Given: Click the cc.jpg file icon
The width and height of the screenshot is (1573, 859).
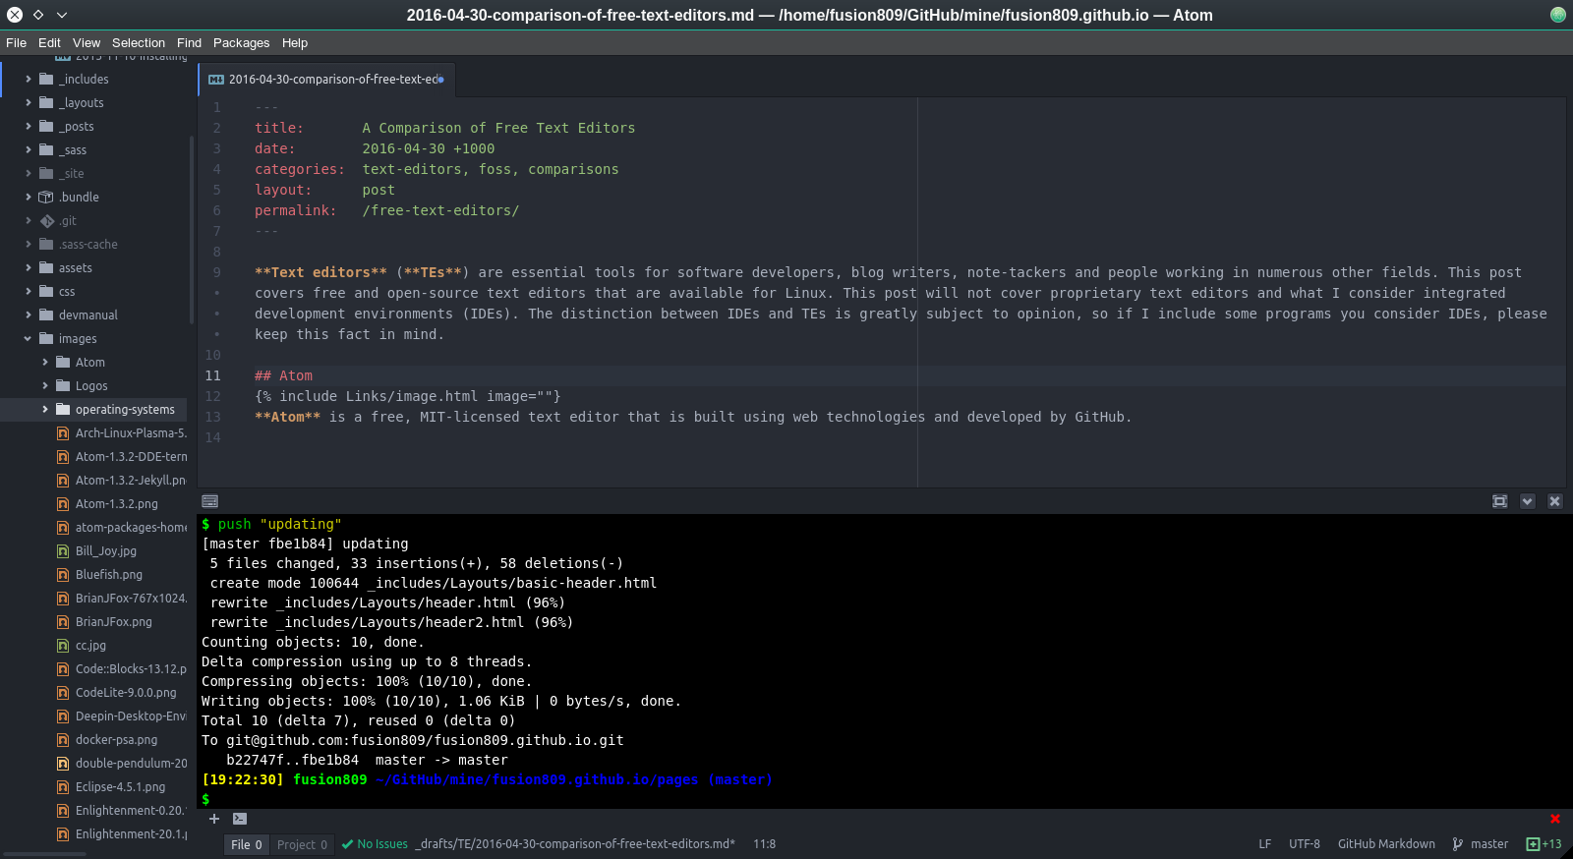Looking at the screenshot, I should 63,645.
